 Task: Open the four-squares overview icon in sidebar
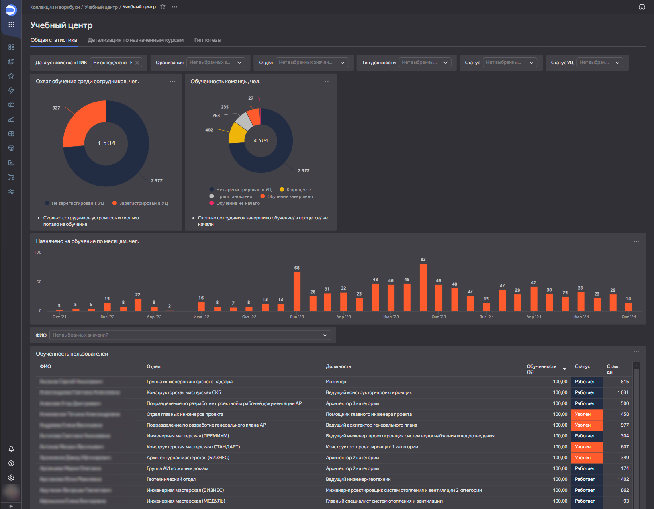pyautogui.click(x=11, y=47)
